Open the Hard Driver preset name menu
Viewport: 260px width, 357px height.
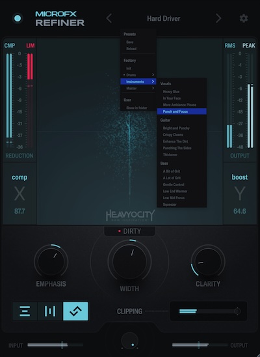pyautogui.click(x=164, y=18)
